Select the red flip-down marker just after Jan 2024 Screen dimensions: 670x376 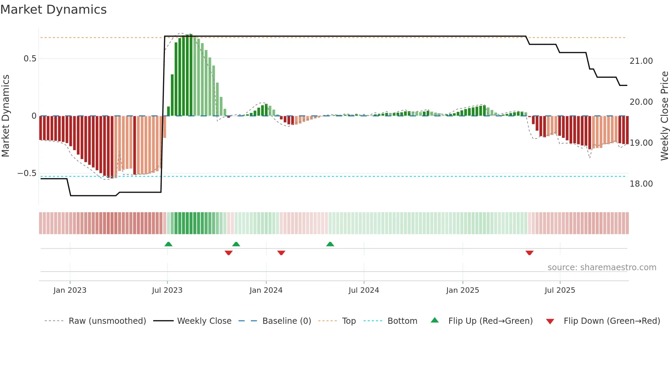(281, 253)
